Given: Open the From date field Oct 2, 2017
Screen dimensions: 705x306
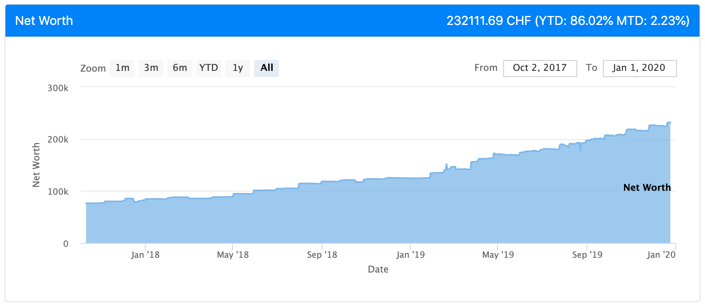Looking at the screenshot, I should (540, 68).
